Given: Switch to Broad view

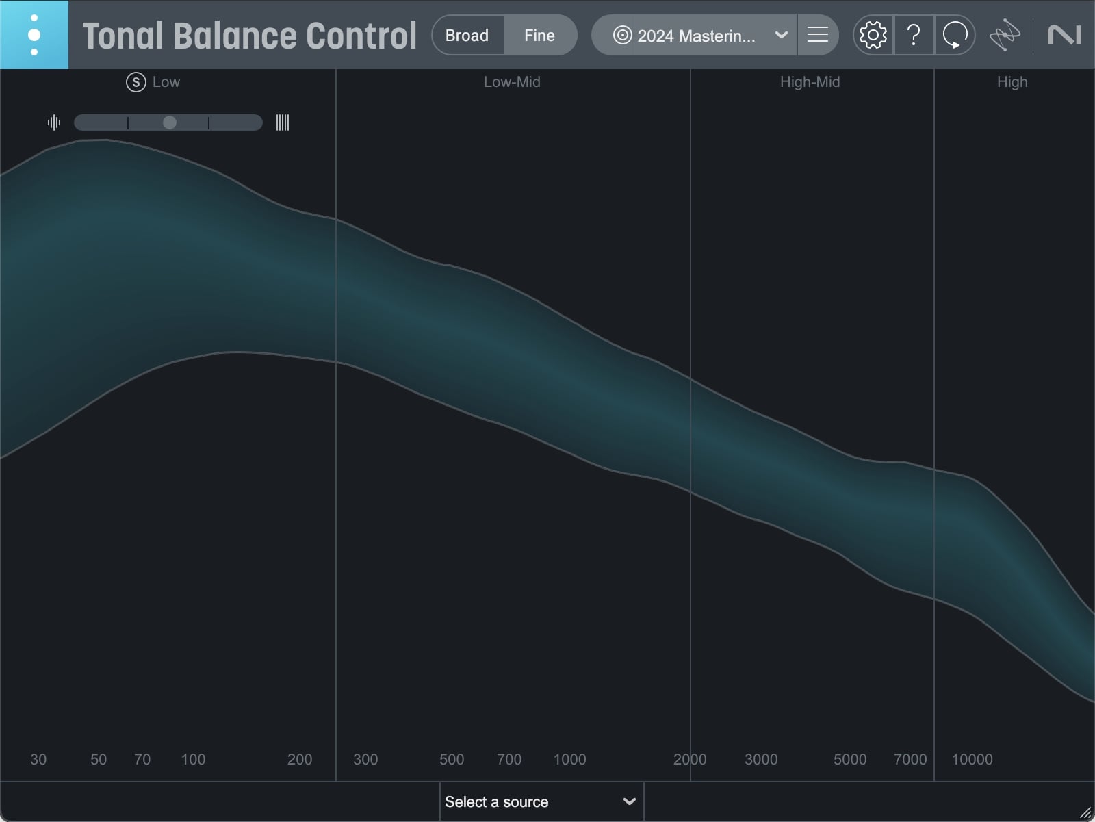Looking at the screenshot, I should (x=467, y=36).
